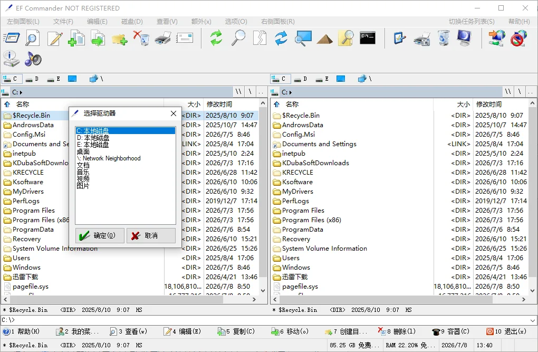This screenshot has height=352, width=538.
Task: Switch left panel to drive D
Action: point(32,79)
